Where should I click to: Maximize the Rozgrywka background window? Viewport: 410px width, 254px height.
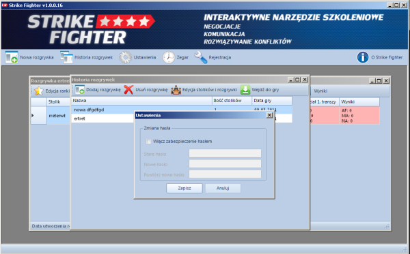(379, 81)
